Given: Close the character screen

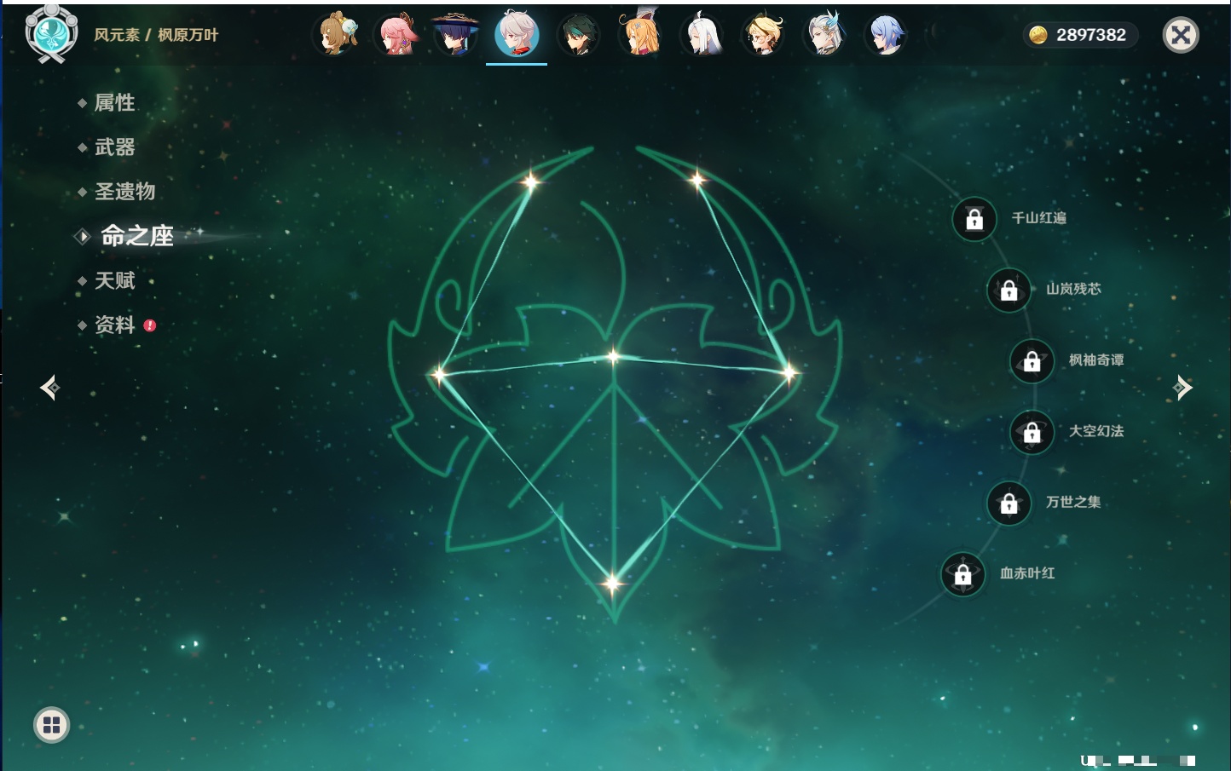Looking at the screenshot, I should pos(1181,35).
